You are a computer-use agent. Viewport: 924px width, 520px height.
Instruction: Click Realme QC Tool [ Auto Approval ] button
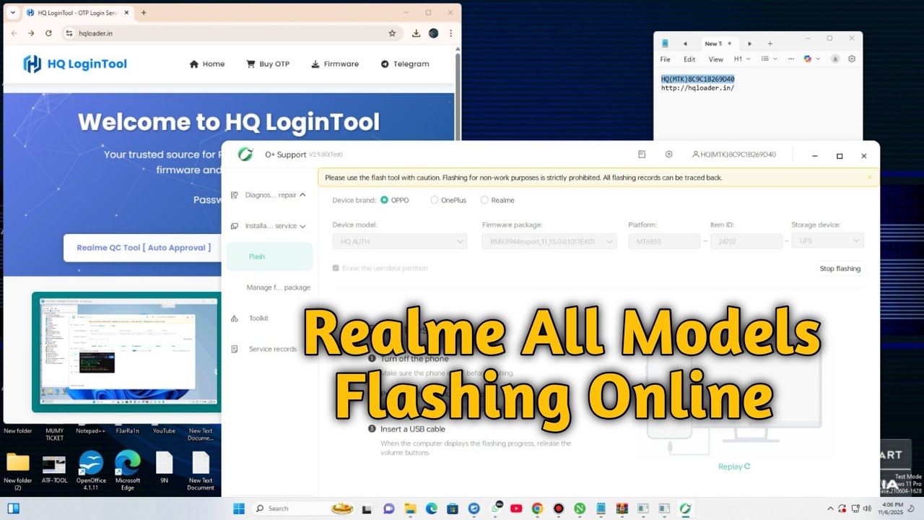point(144,248)
